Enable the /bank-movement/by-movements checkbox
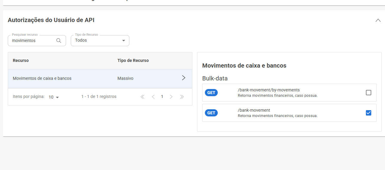Viewport: 385px width, 170px height. click(369, 93)
